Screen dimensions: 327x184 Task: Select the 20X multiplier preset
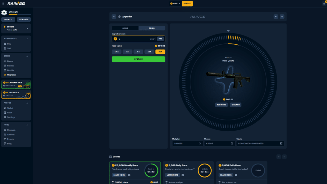tap(160, 51)
